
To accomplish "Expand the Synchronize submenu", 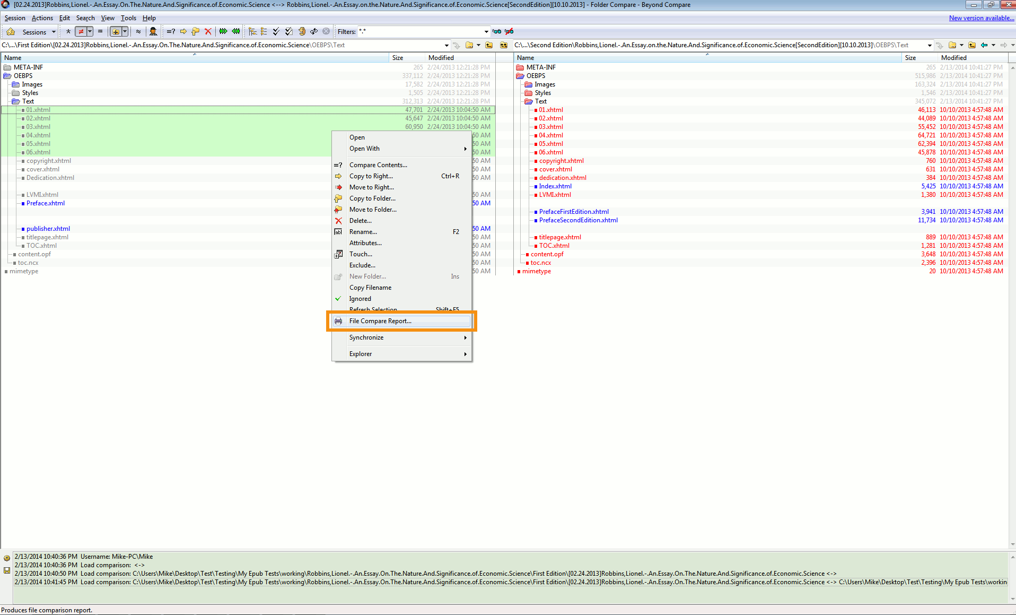I will coord(401,337).
